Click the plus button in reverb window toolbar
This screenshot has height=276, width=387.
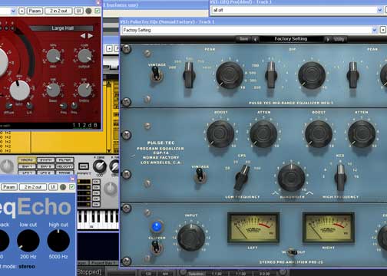22,11
